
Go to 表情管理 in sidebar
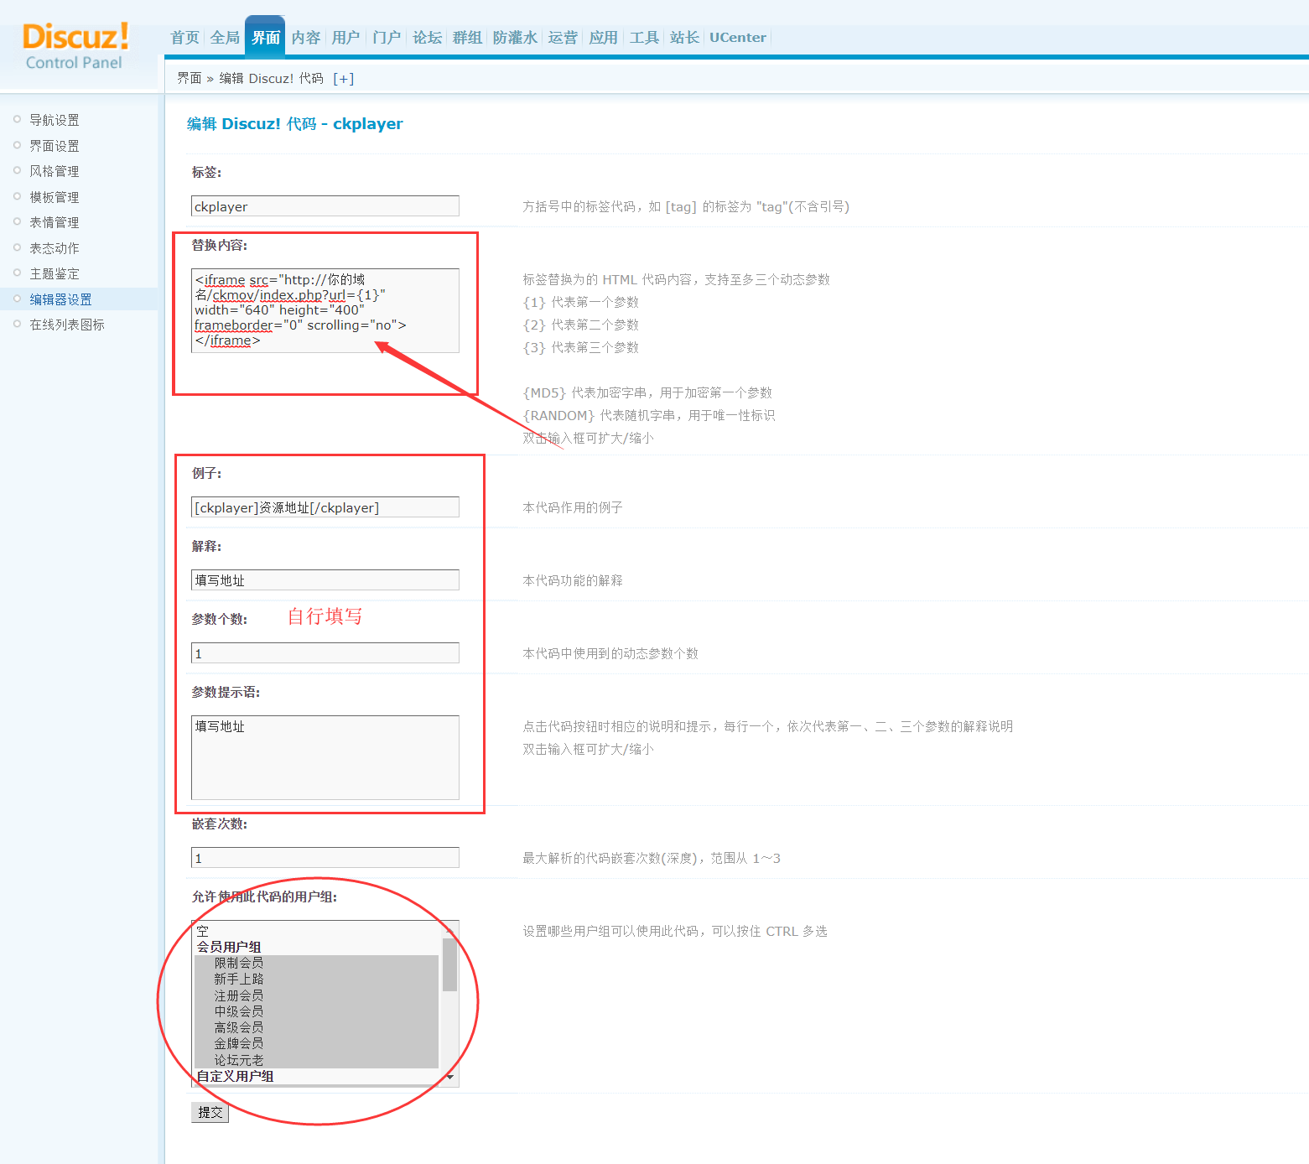[55, 222]
